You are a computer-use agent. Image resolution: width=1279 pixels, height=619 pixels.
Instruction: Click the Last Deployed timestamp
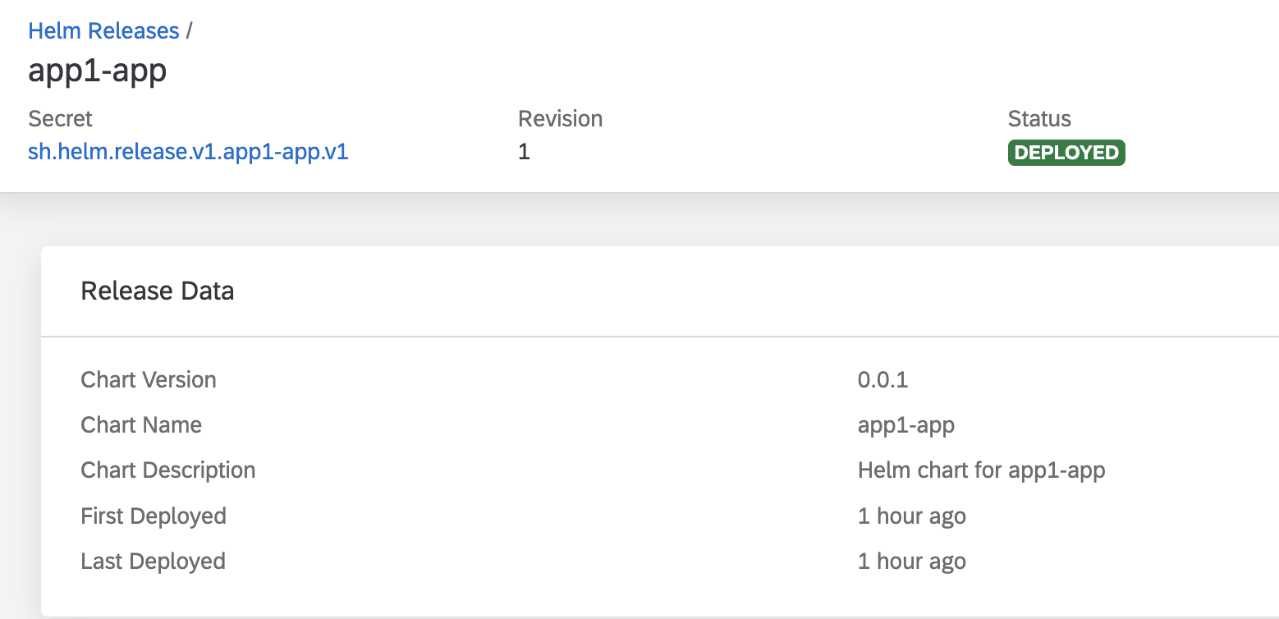tap(911, 561)
